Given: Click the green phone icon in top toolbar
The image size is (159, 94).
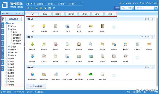Looking at the screenshot, I should pyautogui.click(x=32, y=8).
